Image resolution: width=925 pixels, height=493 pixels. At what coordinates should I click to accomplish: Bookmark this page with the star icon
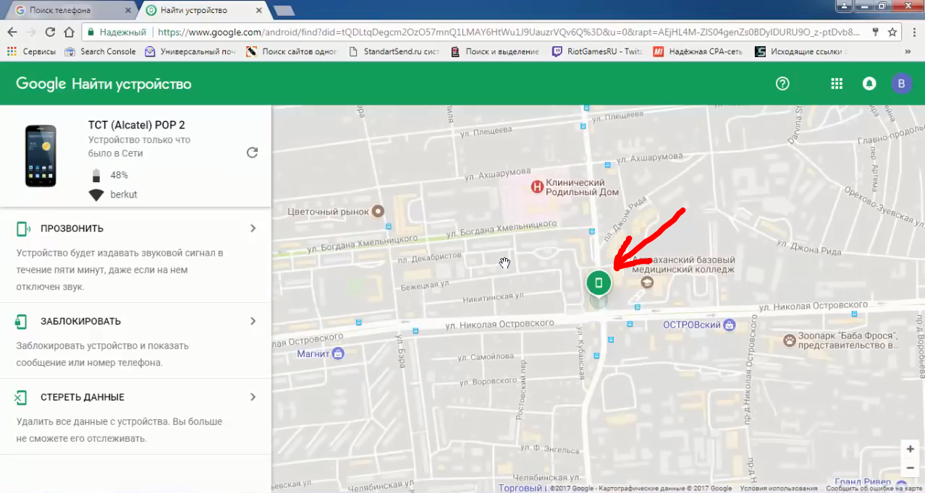[892, 32]
